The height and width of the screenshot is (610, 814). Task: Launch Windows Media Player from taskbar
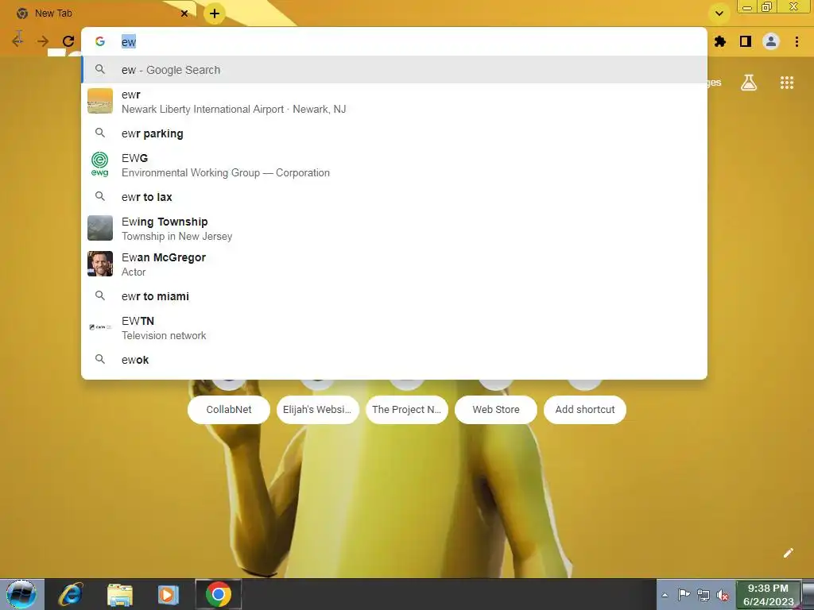tap(168, 594)
